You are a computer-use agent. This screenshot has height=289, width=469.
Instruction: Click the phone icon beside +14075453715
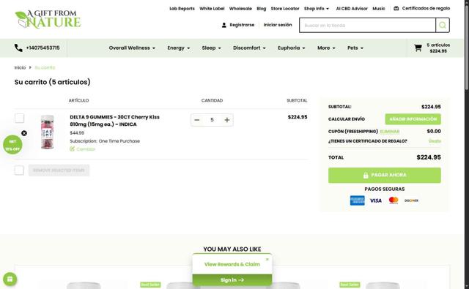[18, 48]
